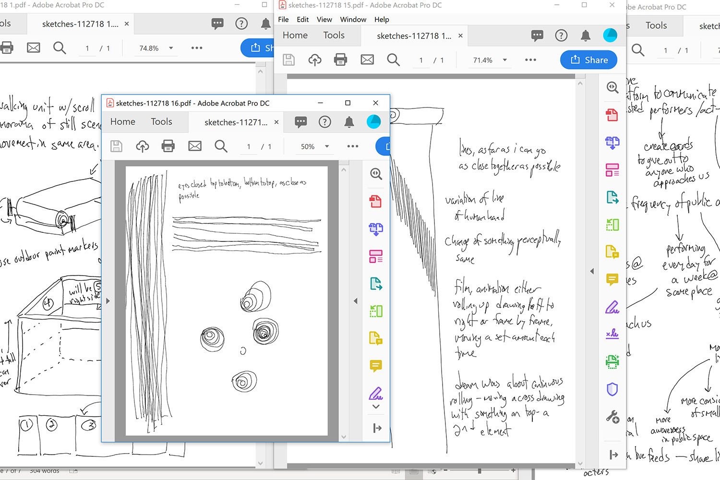The image size is (720, 480).
Task: Open Comment tool in sketches-112718 16 window
Action: tap(376, 366)
